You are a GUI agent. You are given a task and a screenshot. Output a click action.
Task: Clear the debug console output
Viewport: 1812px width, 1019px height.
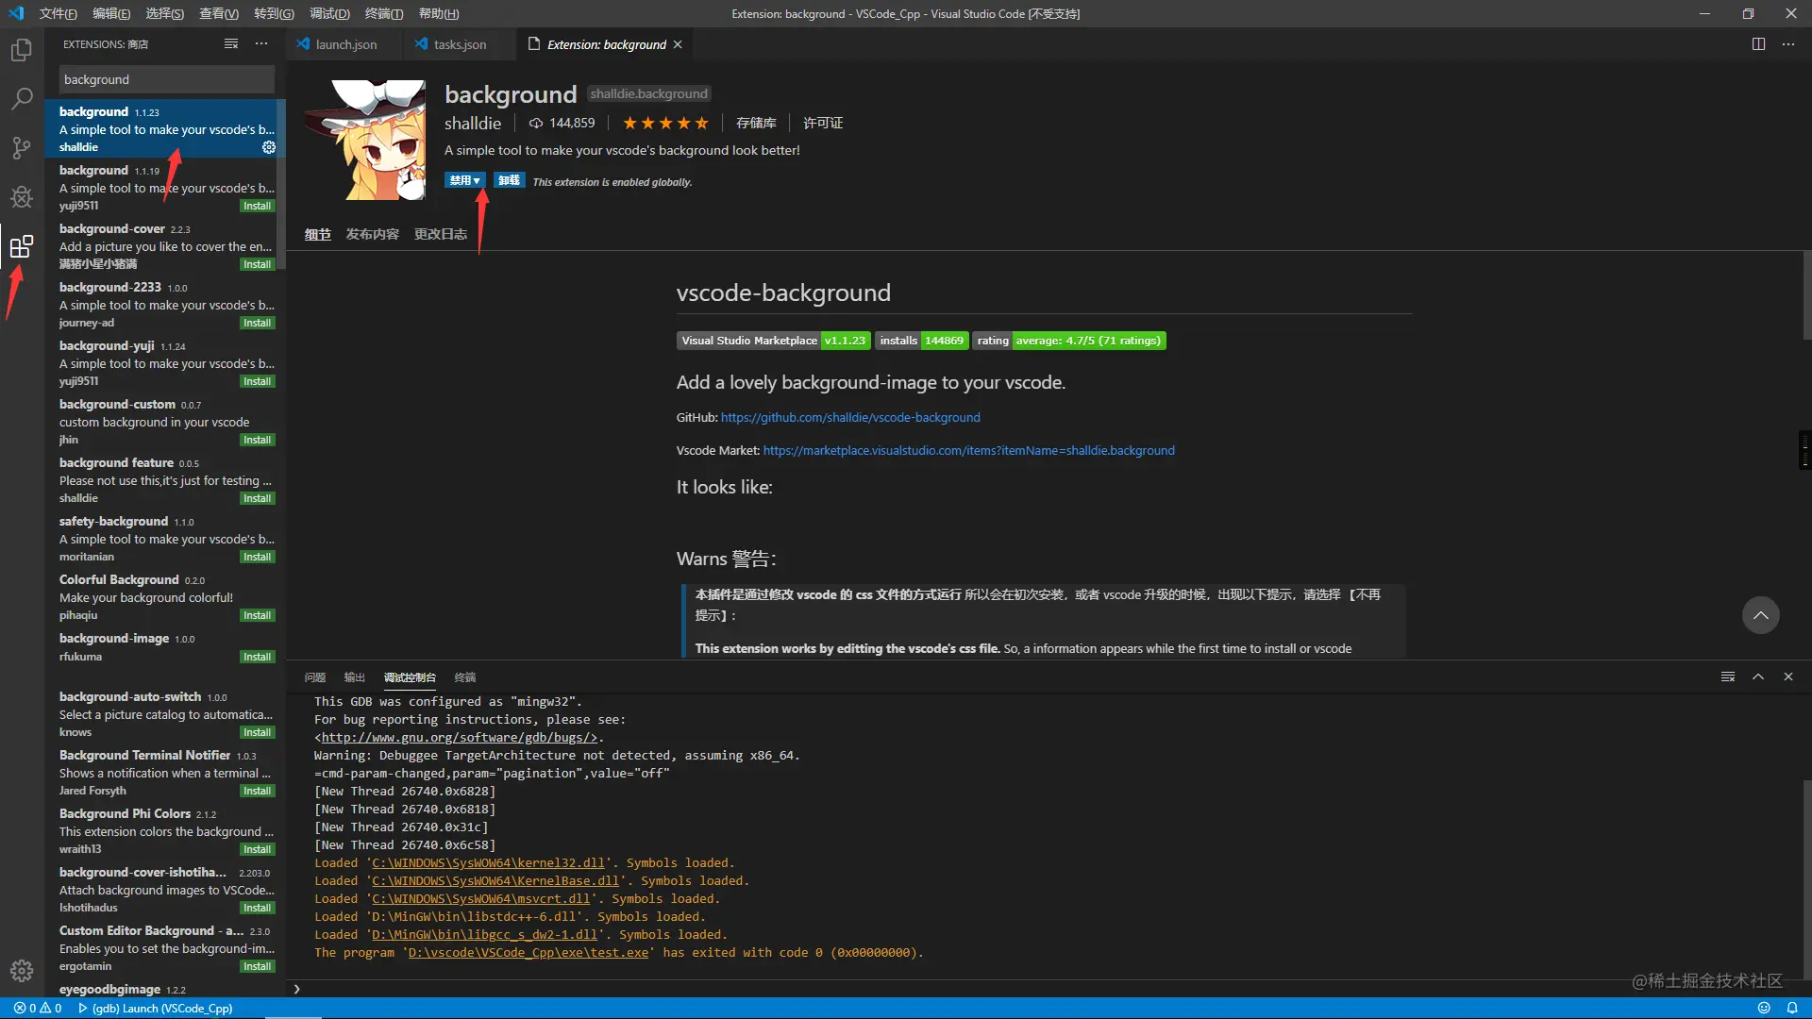1728,677
